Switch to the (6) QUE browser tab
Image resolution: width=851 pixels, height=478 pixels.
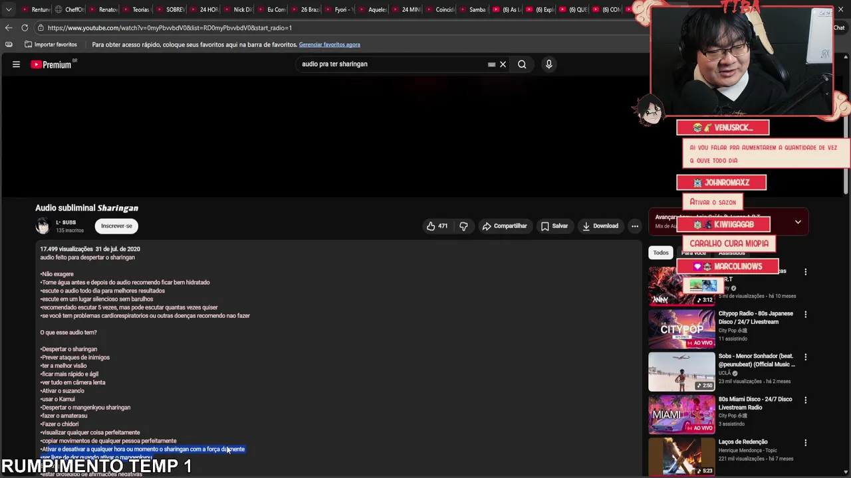[574, 9]
